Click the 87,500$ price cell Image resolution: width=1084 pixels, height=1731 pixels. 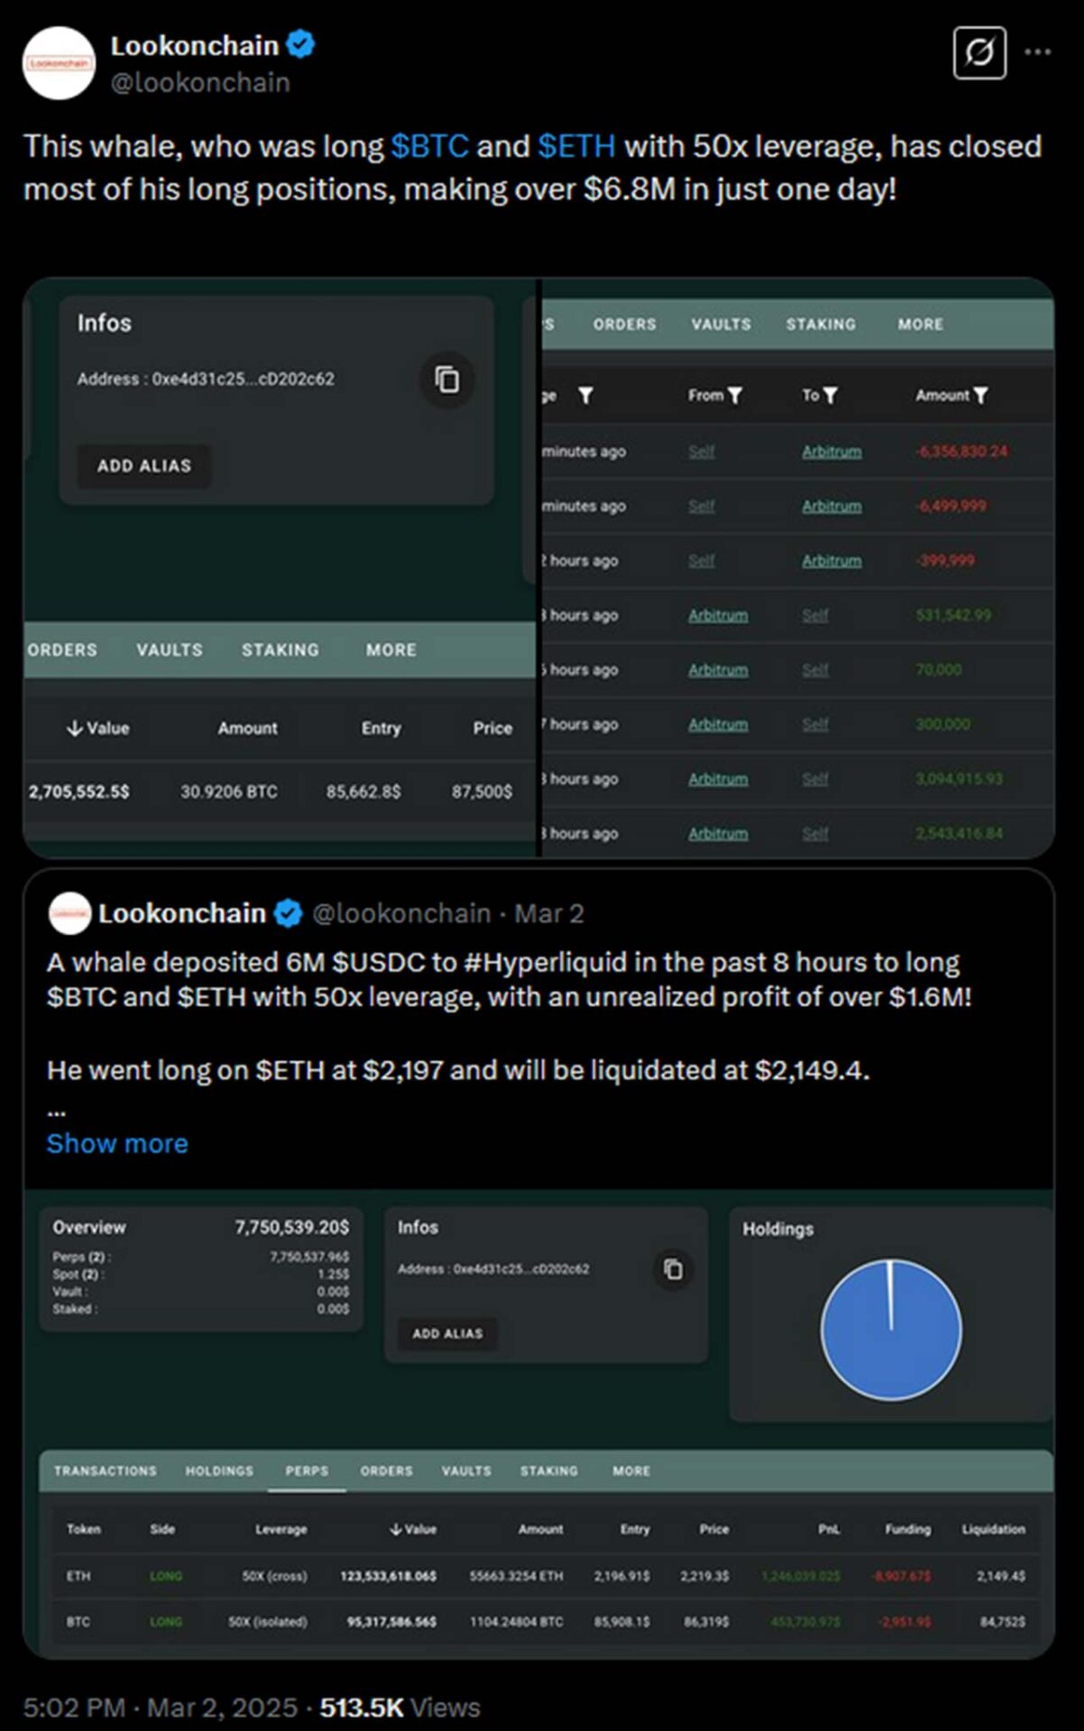[x=482, y=792]
